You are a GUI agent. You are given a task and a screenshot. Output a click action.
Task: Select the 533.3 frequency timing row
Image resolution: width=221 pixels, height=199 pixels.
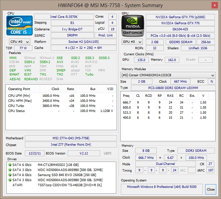168,113
